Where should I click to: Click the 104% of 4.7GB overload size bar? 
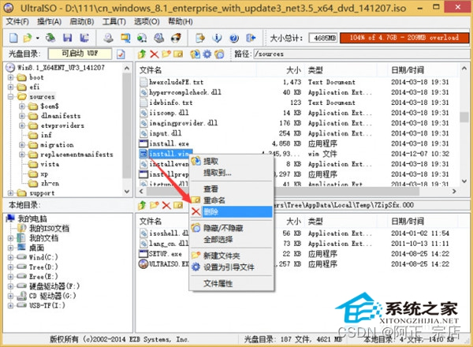[x=404, y=38]
